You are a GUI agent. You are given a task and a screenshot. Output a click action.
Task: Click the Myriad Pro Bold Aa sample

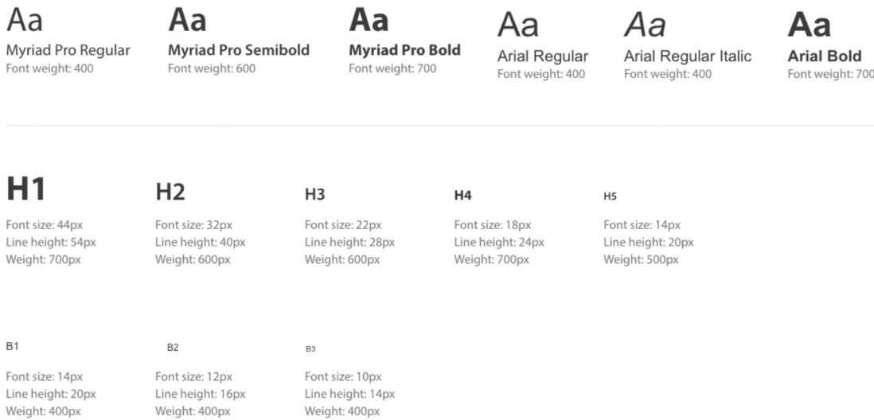coord(369,20)
